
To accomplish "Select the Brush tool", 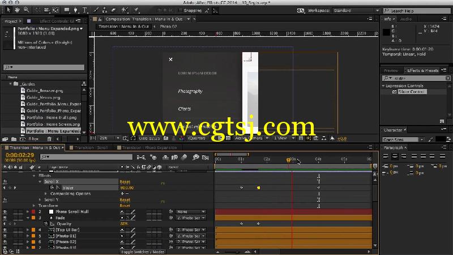I will point(96,10).
